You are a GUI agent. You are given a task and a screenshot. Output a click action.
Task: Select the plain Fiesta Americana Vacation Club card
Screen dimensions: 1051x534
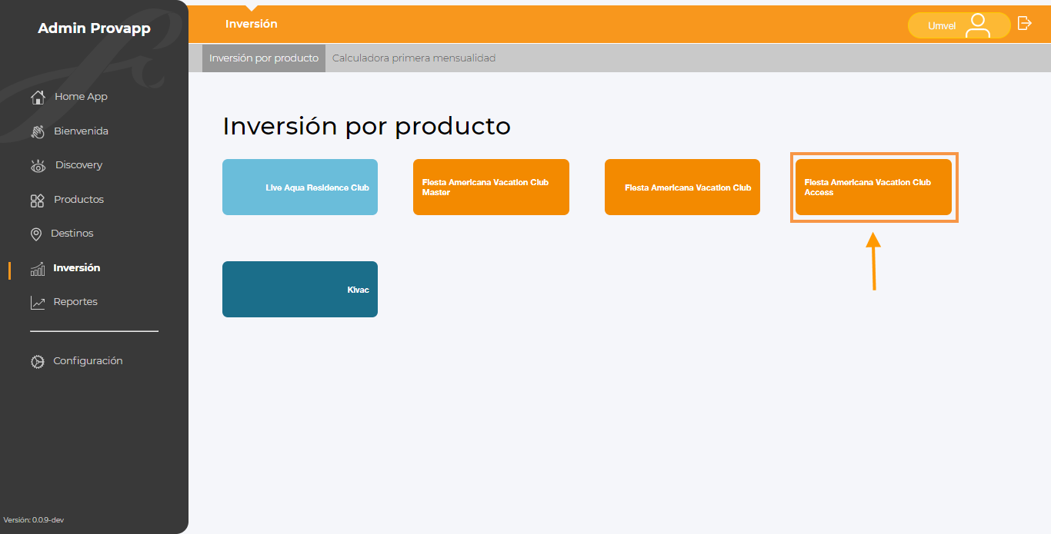pos(682,187)
